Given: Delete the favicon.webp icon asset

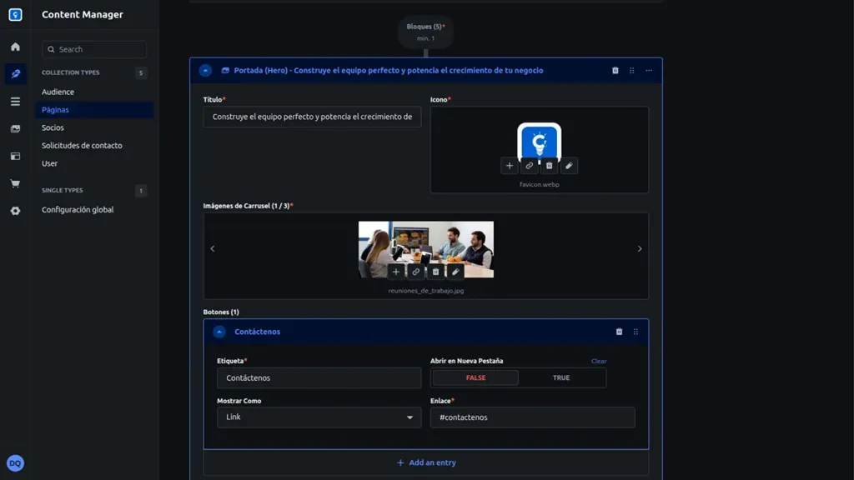Looking at the screenshot, I should point(549,166).
